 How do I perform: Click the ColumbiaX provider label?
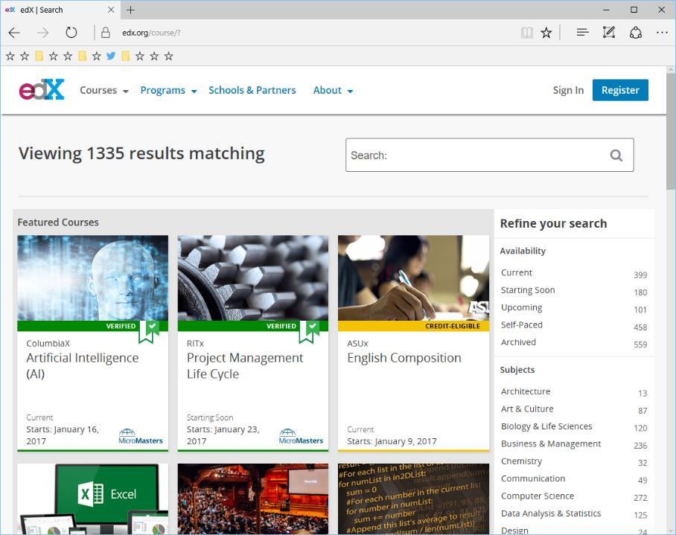[48, 343]
